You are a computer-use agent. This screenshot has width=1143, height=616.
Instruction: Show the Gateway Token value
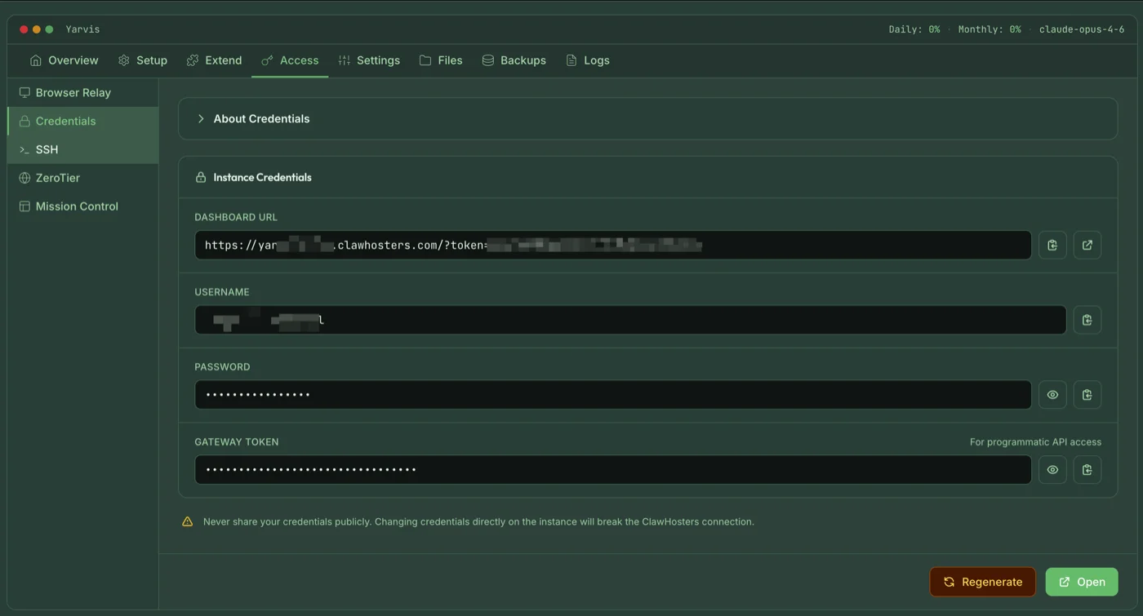click(1052, 469)
